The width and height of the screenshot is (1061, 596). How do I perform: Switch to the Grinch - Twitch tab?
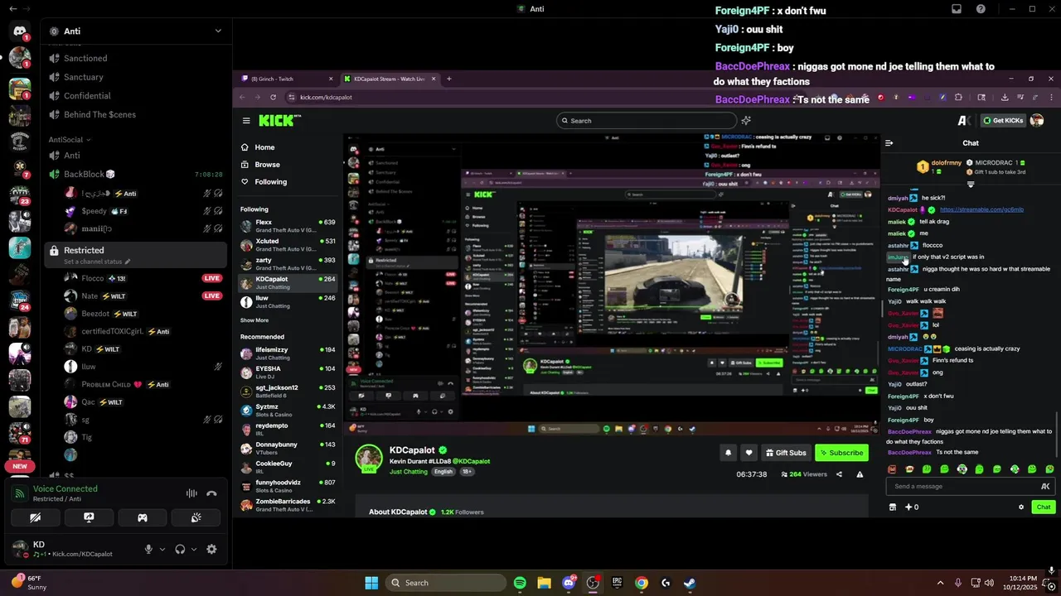pyautogui.click(x=286, y=79)
